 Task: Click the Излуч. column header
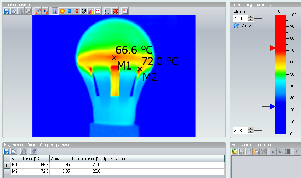60,159
